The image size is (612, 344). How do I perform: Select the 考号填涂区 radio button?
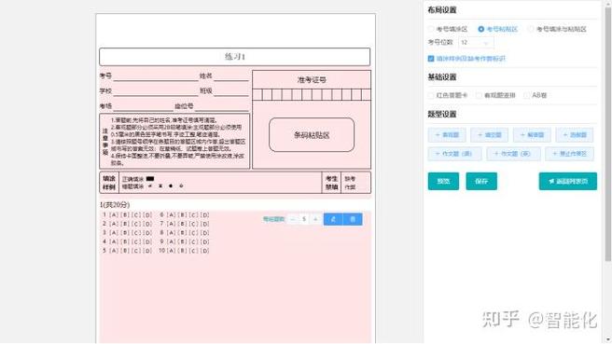coord(431,29)
